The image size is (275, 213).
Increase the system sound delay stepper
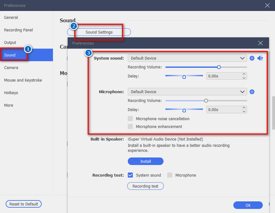click(244, 74)
